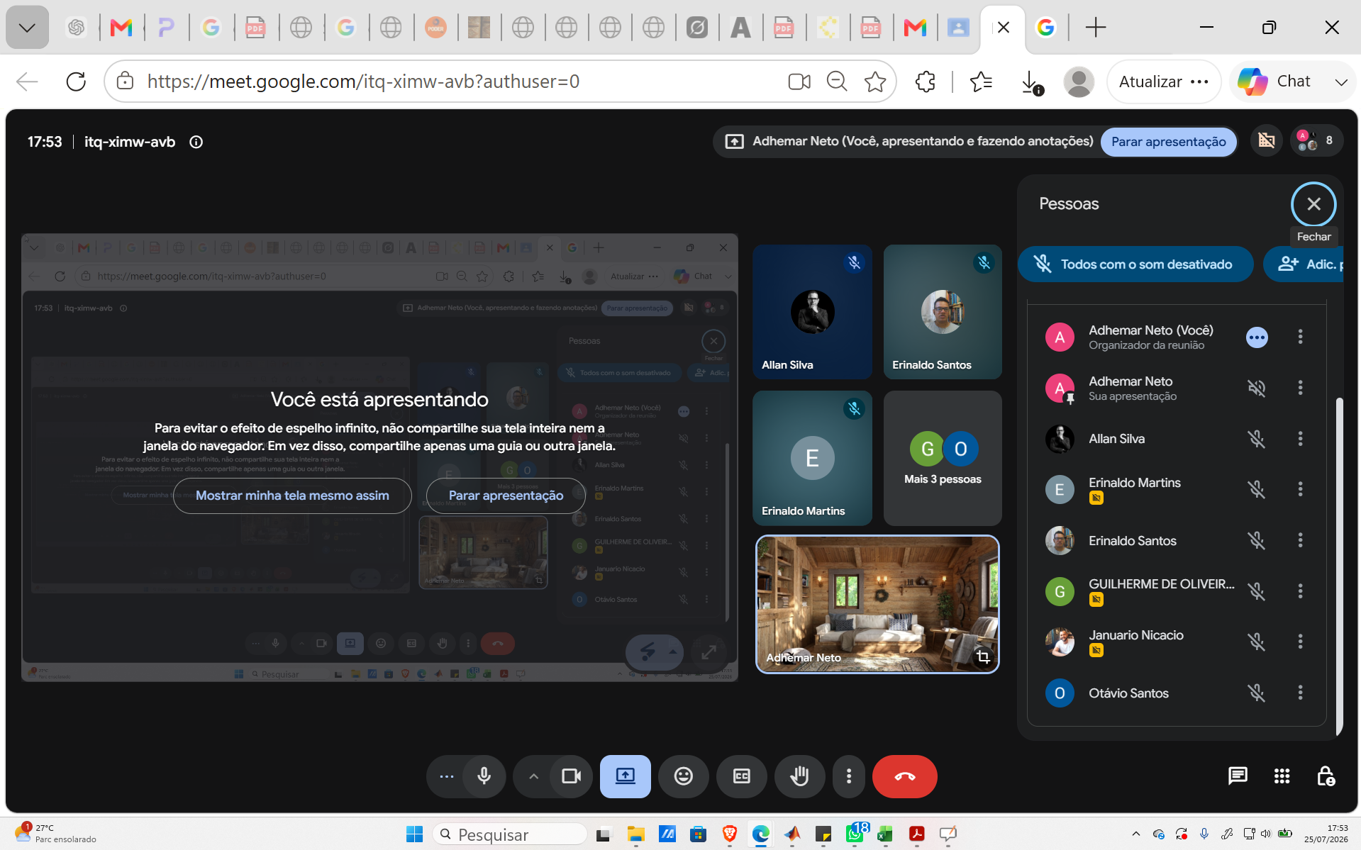Viewport: 1361px width, 850px height.
Task: Click muted mic icon for Otávio Santos
Action: coord(1256,693)
